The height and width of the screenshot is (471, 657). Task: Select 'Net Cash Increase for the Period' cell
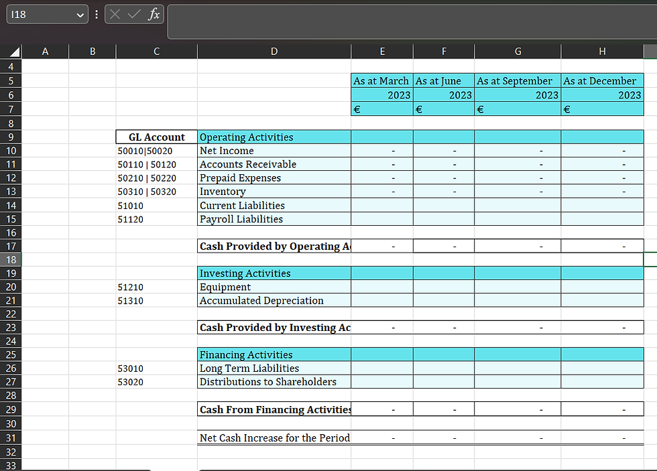pos(274,438)
